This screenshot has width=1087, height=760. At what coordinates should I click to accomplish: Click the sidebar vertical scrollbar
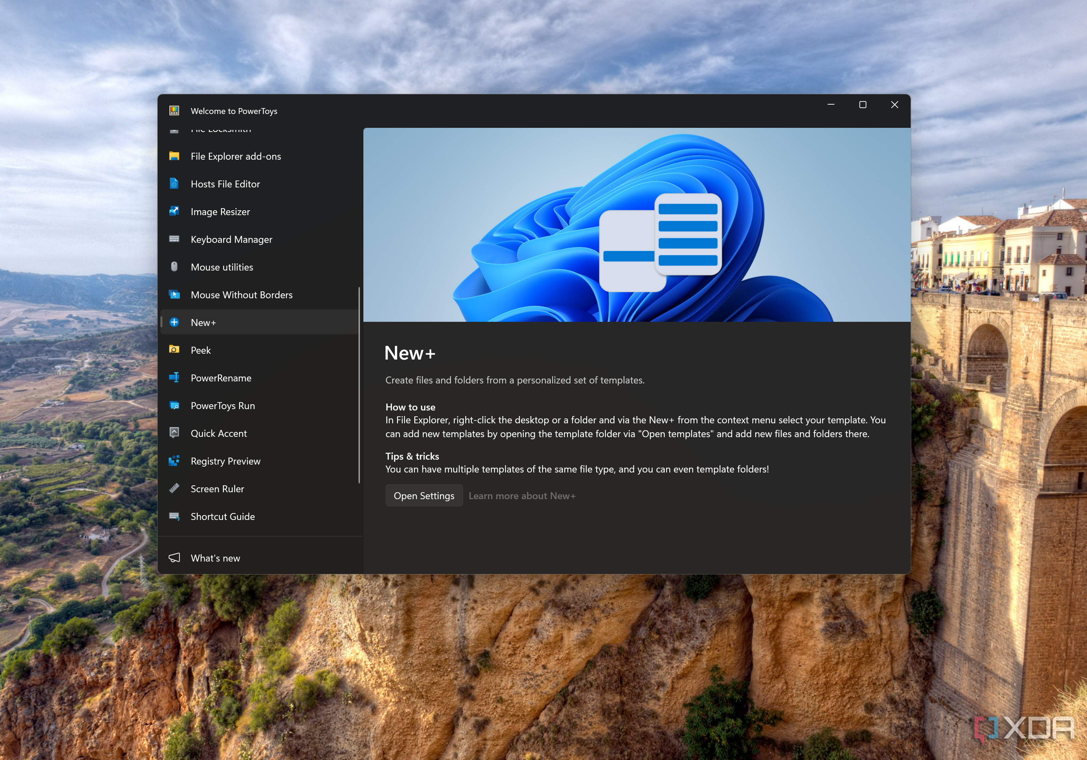tap(359, 385)
